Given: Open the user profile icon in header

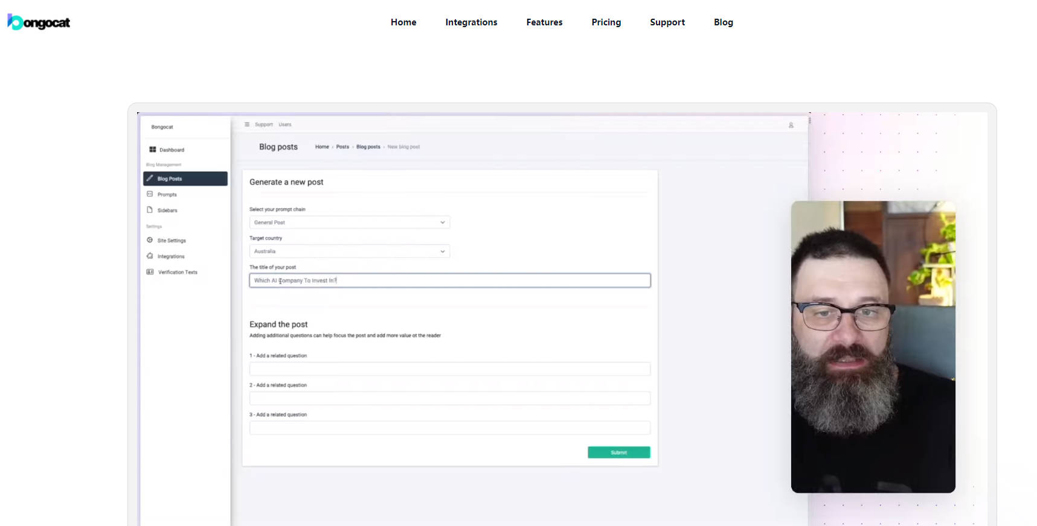Looking at the screenshot, I should click(791, 125).
